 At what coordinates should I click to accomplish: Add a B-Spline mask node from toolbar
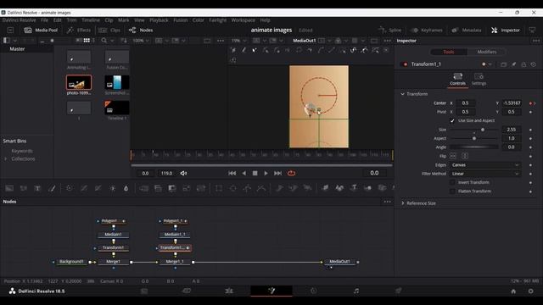(261, 188)
